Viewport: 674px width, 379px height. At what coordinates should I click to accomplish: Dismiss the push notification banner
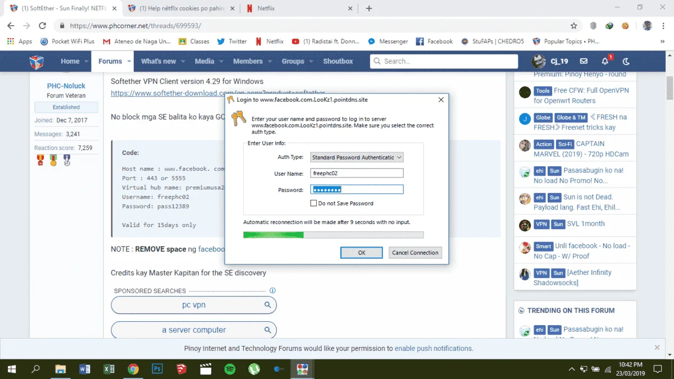[657, 348]
